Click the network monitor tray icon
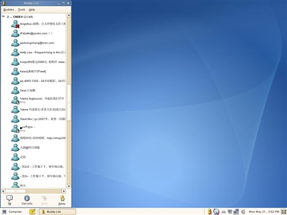 pos(236,212)
